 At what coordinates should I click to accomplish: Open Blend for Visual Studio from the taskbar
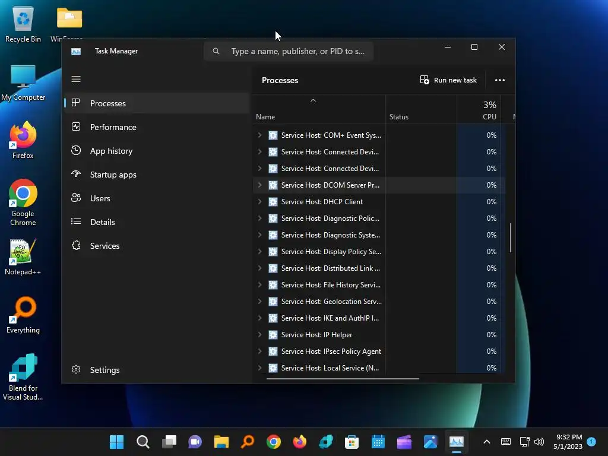(x=326, y=442)
